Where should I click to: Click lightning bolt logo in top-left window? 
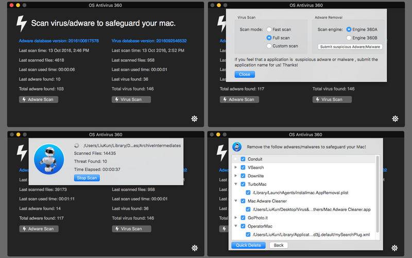pos(22,23)
